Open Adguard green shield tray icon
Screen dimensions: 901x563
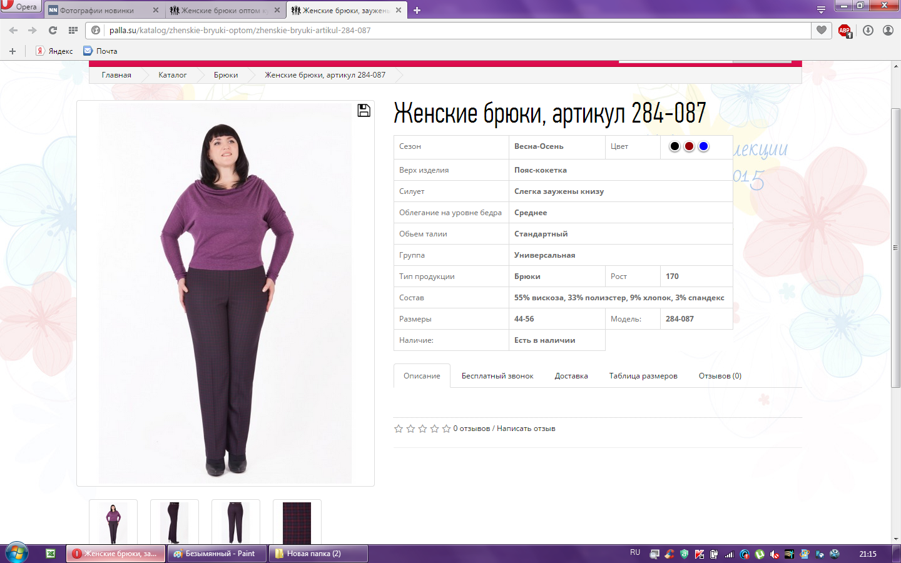(x=685, y=554)
